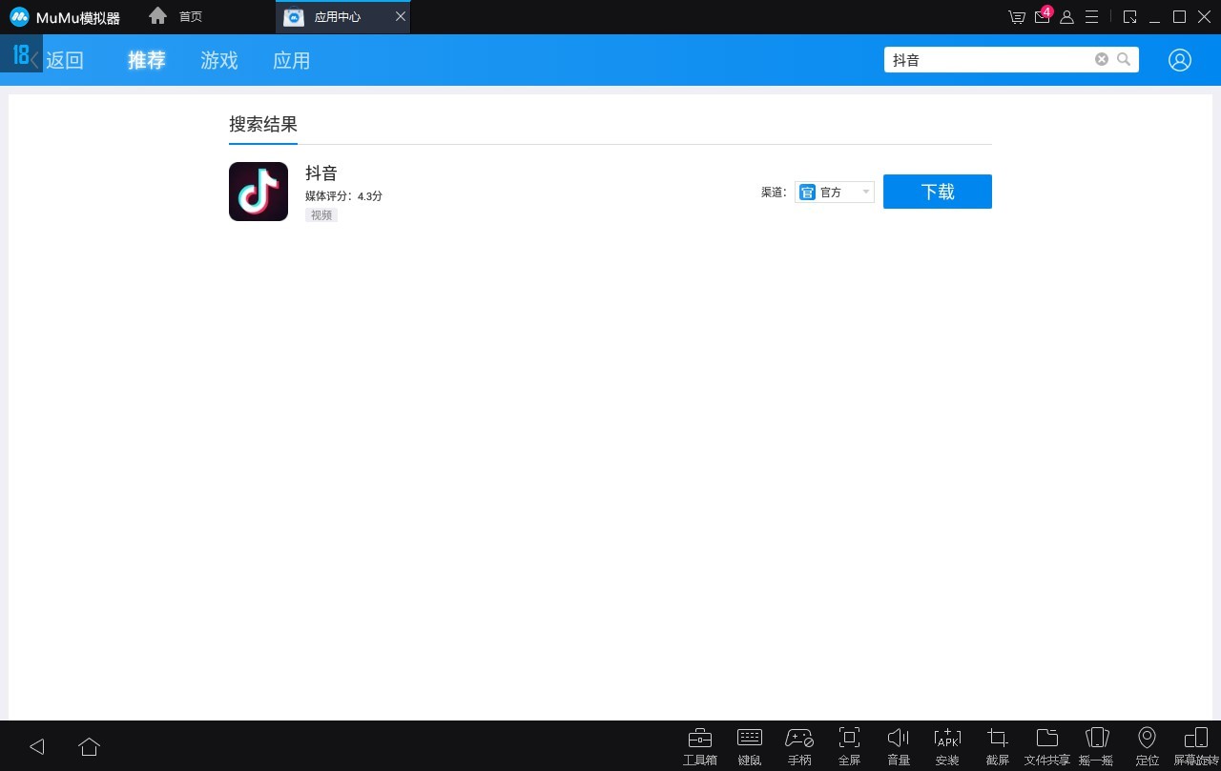Click the 下载 download button
Screen dimensions: 1221x771
[938, 192]
